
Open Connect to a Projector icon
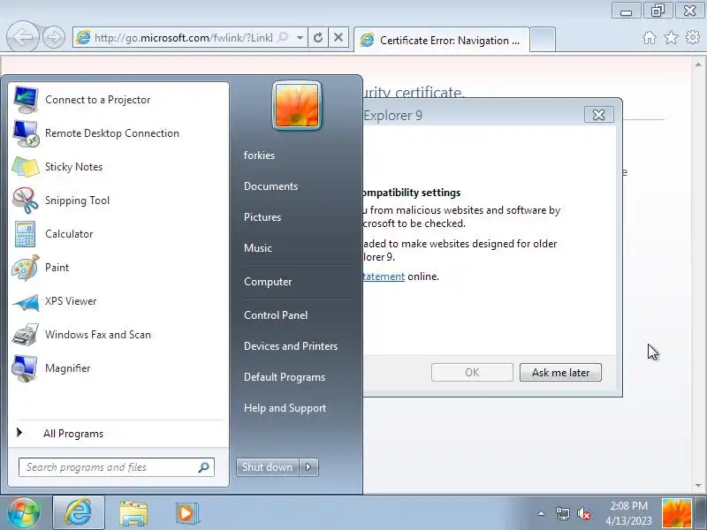(26, 100)
